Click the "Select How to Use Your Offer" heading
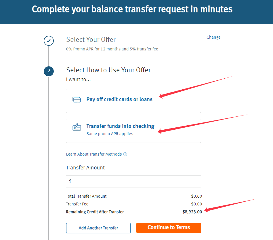 [108, 70]
